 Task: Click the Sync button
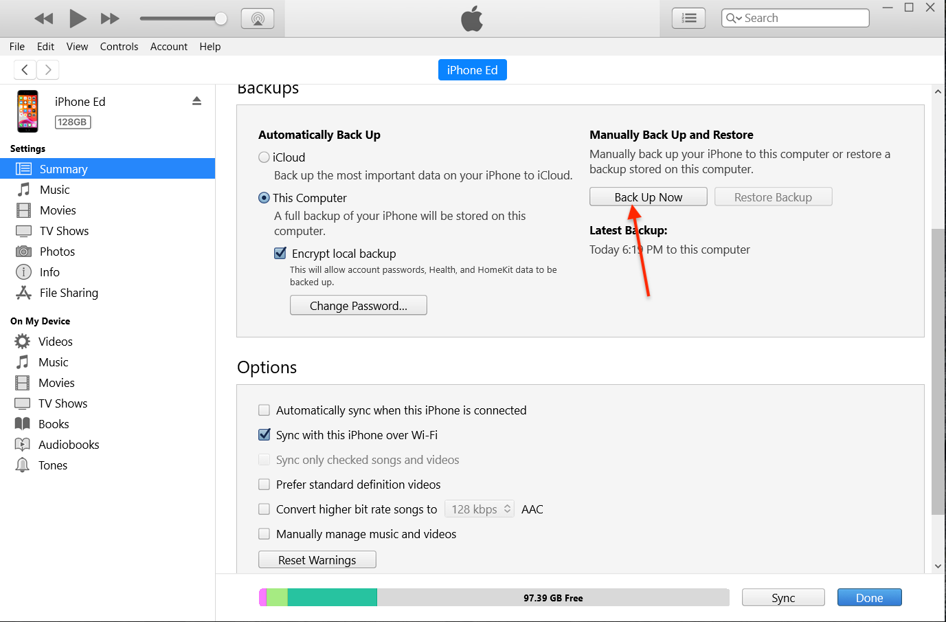tap(783, 598)
